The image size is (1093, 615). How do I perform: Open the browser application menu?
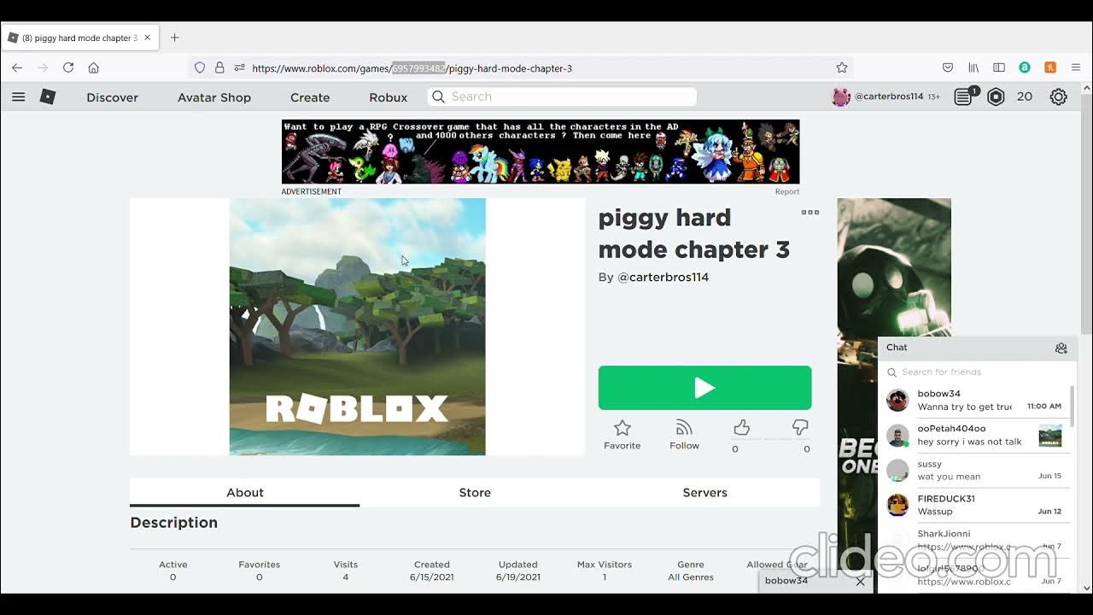(1076, 67)
